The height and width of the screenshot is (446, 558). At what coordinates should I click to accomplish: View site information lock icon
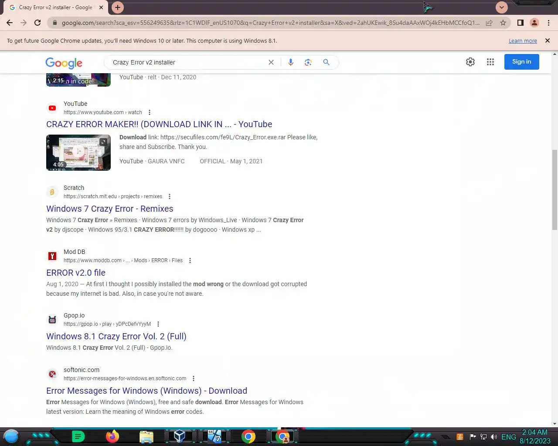[x=54, y=23]
